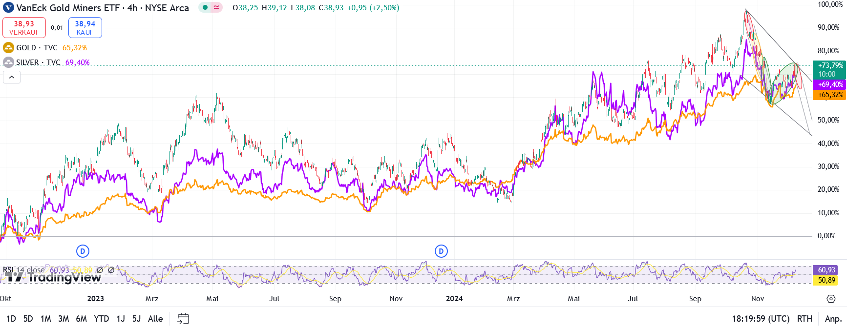
Task: Select the SILVER · TVC comparison legend
Action: pyautogui.click(x=38, y=62)
